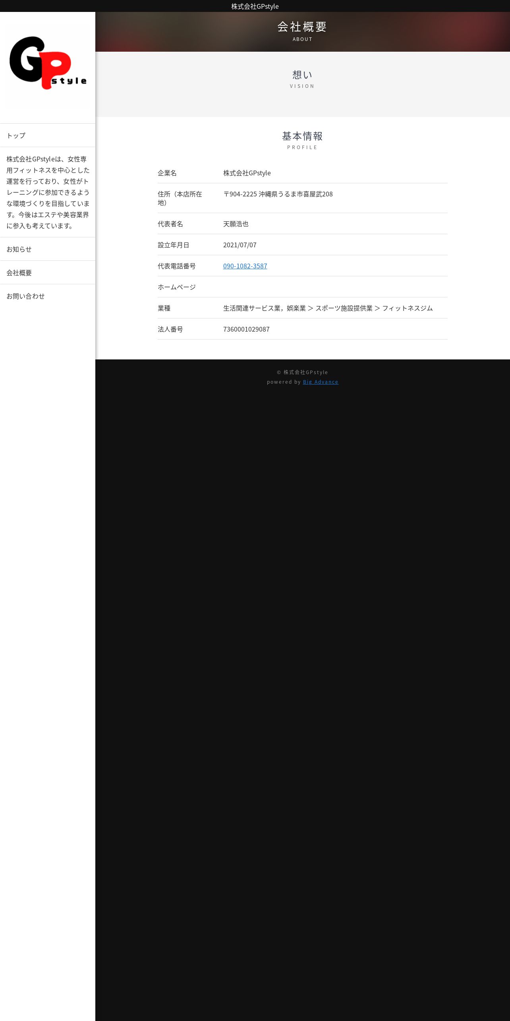Screen dimensions: 510x1021
Task: Click the VISION subtitle
Action: (302, 86)
